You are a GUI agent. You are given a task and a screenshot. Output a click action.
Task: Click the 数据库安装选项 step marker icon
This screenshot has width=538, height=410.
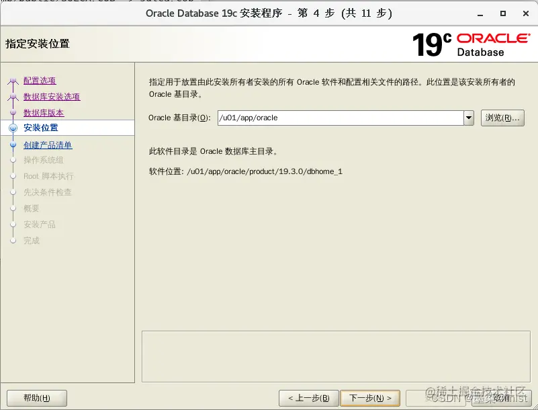(x=13, y=97)
